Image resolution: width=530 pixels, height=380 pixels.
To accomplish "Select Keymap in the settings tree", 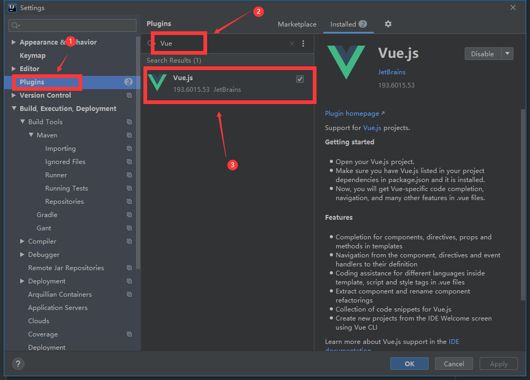I will pos(32,55).
